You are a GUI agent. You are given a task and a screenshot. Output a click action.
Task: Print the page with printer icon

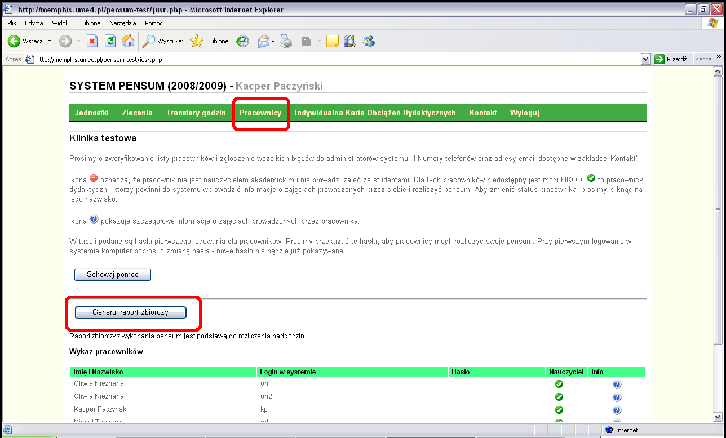[286, 41]
